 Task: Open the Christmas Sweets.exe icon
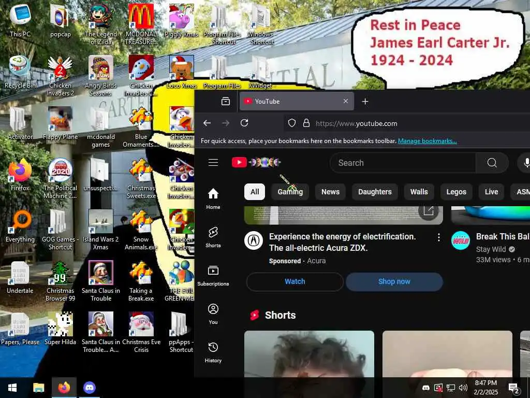click(x=141, y=179)
